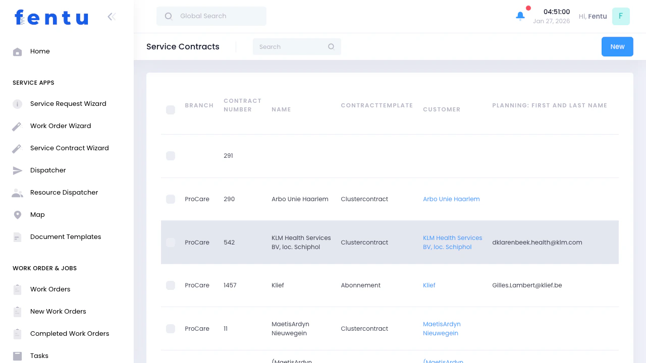Check the select-all checkbox in the table header
Image resolution: width=646 pixels, height=363 pixels.
pos(171,109)
